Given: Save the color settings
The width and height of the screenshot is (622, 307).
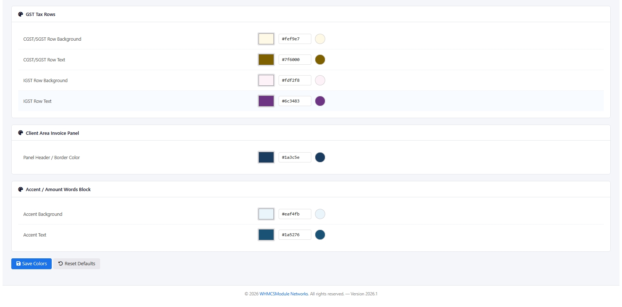Looking at the screenshot, I should [31, 264].
